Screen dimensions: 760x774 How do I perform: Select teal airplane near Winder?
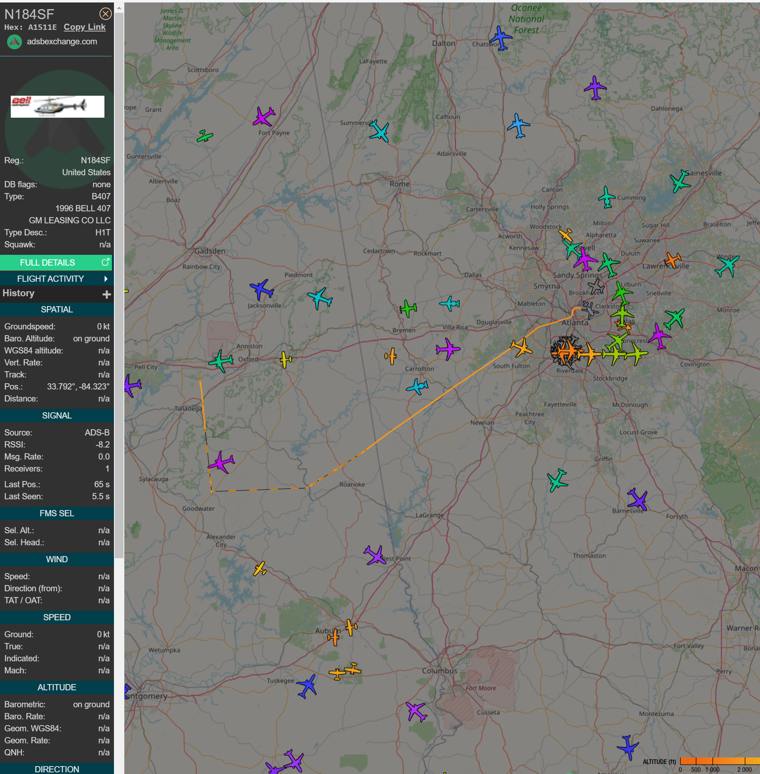[x=728, y=266]
